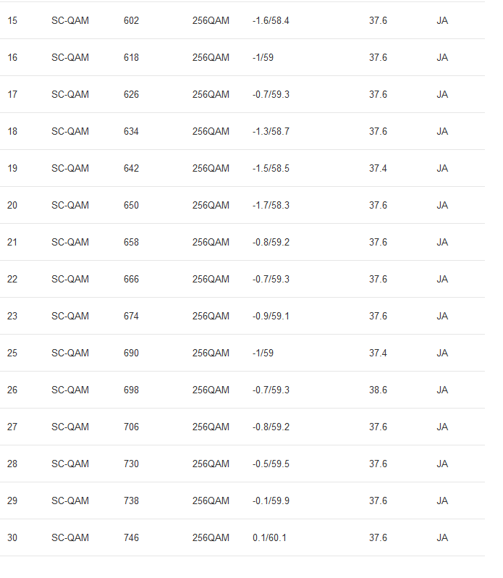Click SC-QAM in the channel 21 row
The width and height of the screenshot is (503, 578).
click(70, 243)
